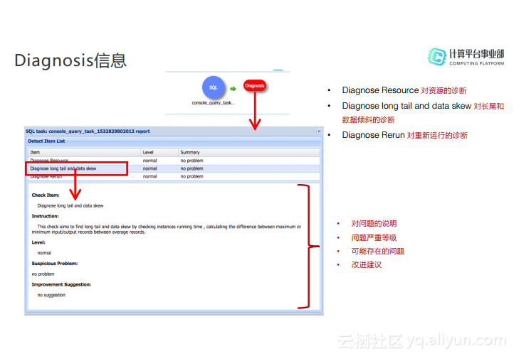Viewport: 514px width, 356px height.
Task: Click 'no problem' summary in Diagnose Rerun row
Action: point(192,176)
